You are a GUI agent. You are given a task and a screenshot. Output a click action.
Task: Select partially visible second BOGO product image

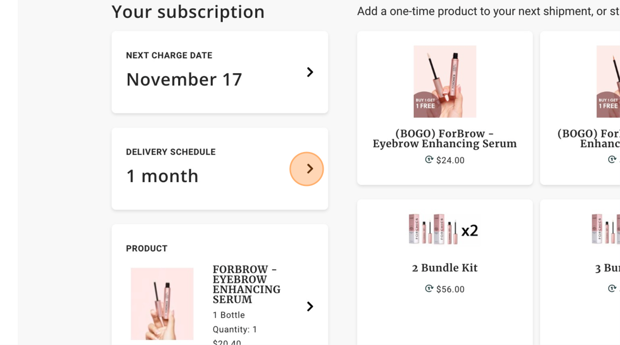click(608, 81)
